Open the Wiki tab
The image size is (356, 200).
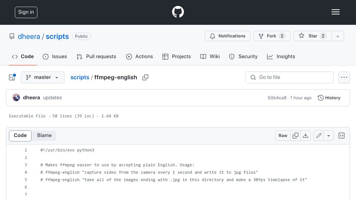click(x=210, y=56)
